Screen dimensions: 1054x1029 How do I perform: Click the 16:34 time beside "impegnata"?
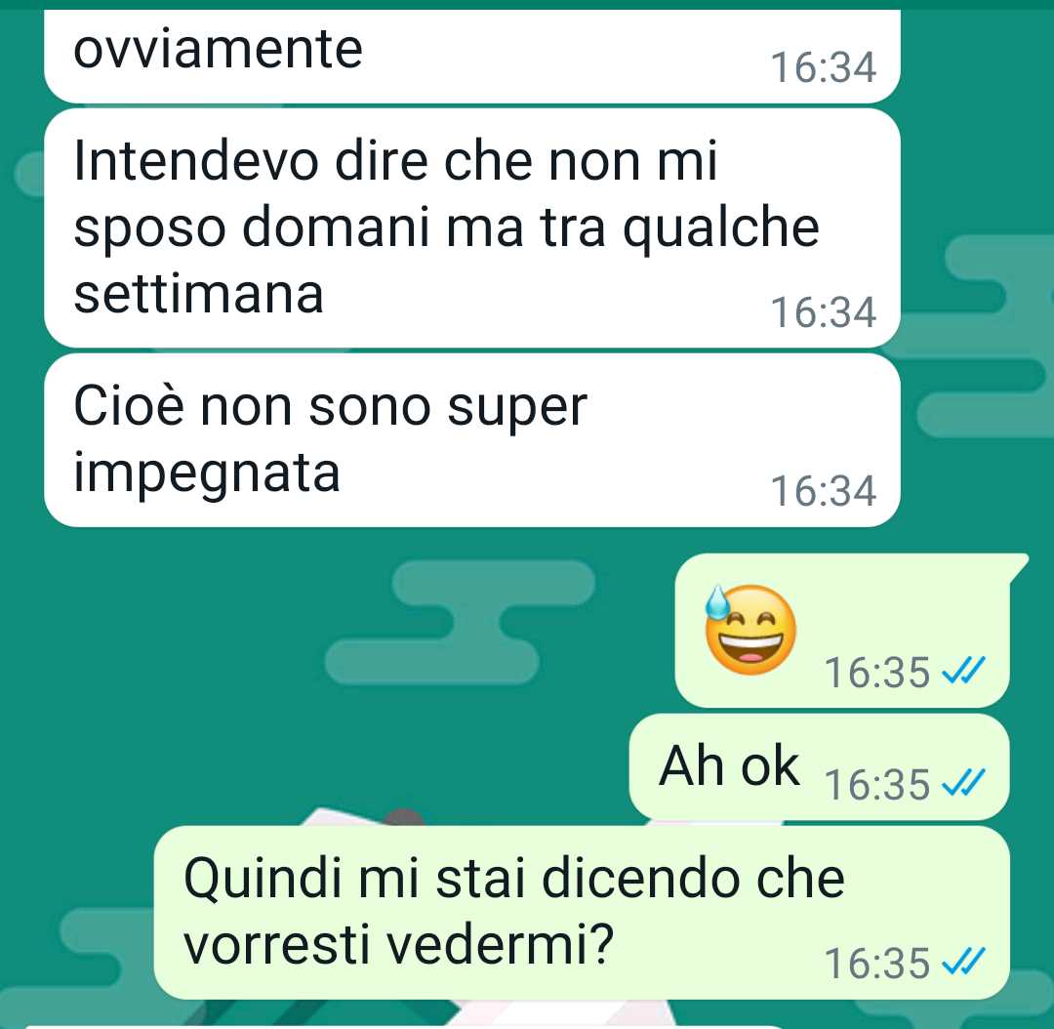(x=824, y=491)
